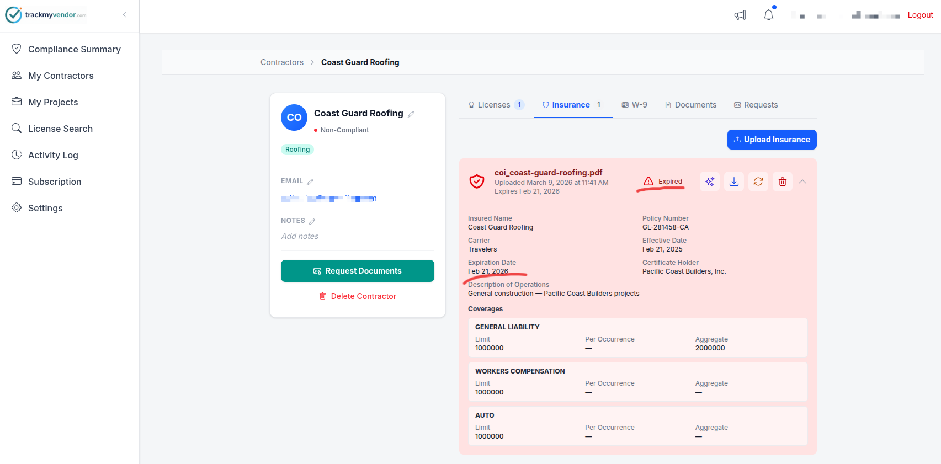941x464 pixels.
Task: Select the Insurance tab
Action: [573, 105]
